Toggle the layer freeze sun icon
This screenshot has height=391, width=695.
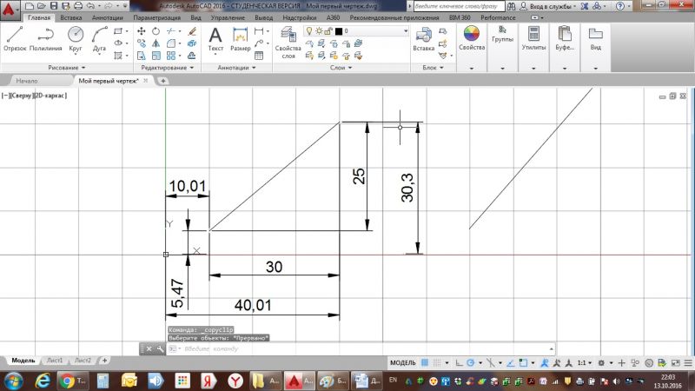click(x=319, y=31)
